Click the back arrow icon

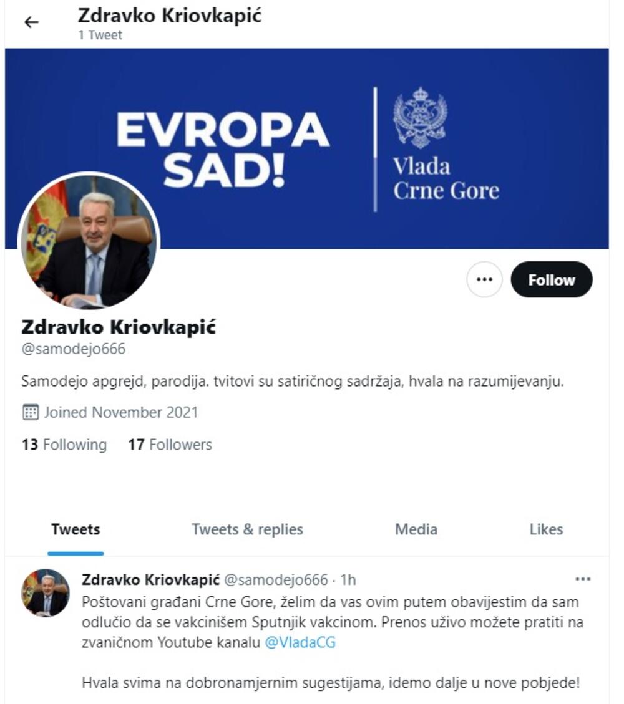31,22
